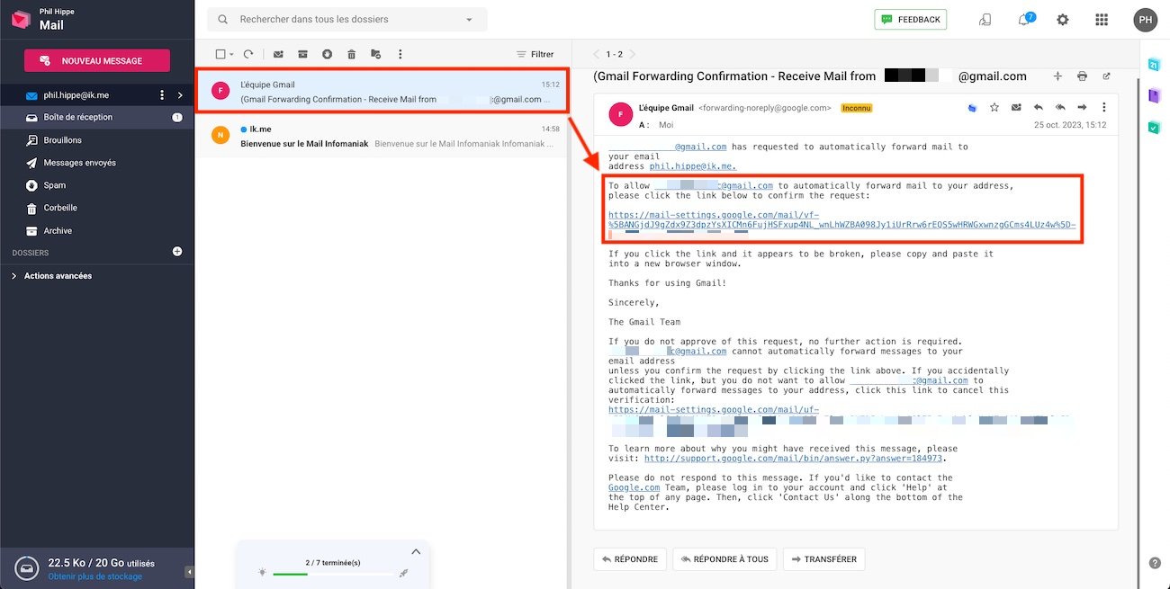The width and height of the screenshot is (1170, 589).
Task: Open the Spam folder
Action: coord(96,185)
